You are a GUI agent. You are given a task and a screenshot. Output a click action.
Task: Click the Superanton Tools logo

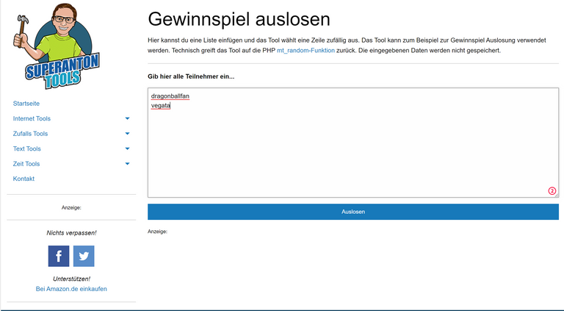tap(57, 46)
